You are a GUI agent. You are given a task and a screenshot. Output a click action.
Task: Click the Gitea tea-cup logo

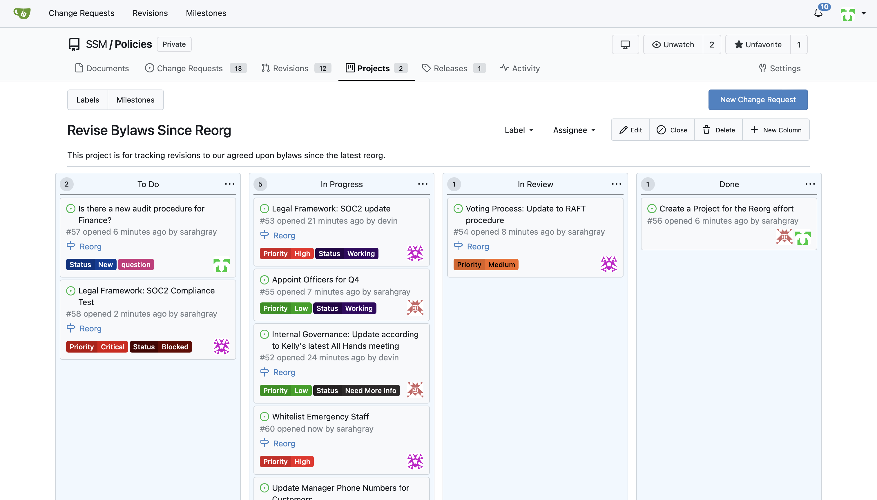tap(22, 13)
